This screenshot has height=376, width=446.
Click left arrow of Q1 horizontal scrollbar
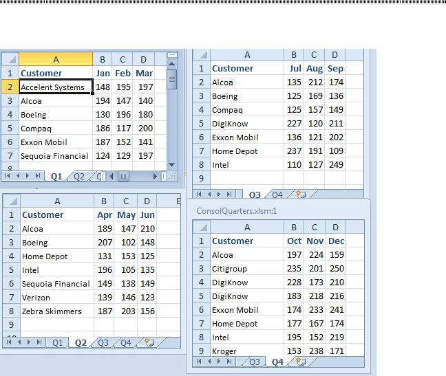[x=111, y=177]
